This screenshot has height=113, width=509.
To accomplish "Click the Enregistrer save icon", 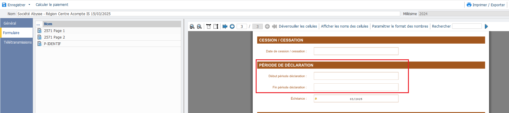I will click(4, 5).
